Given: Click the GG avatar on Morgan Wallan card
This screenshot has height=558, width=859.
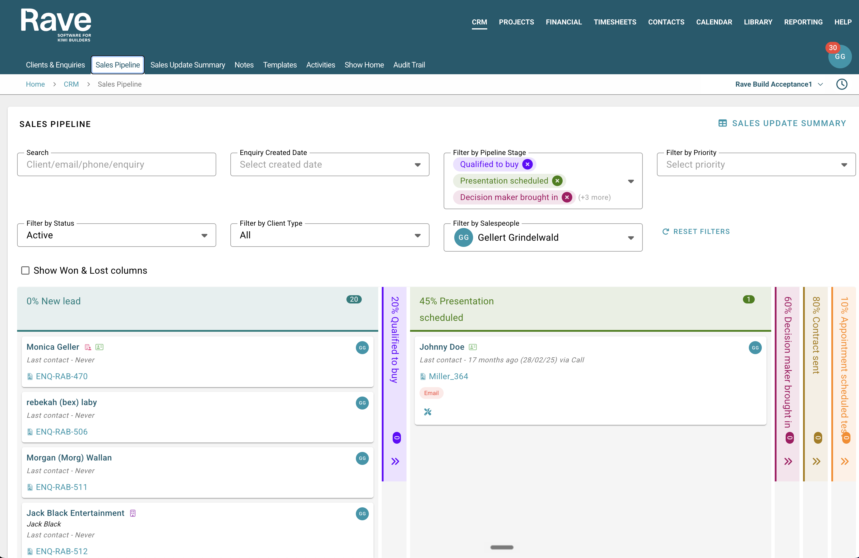Looking at the screenshot, I should pos(362,458).
